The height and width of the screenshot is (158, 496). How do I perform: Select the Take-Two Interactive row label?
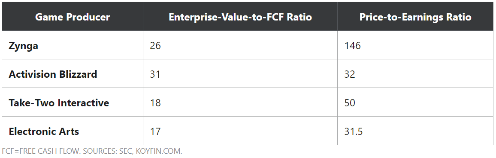(x=59, y=103)
